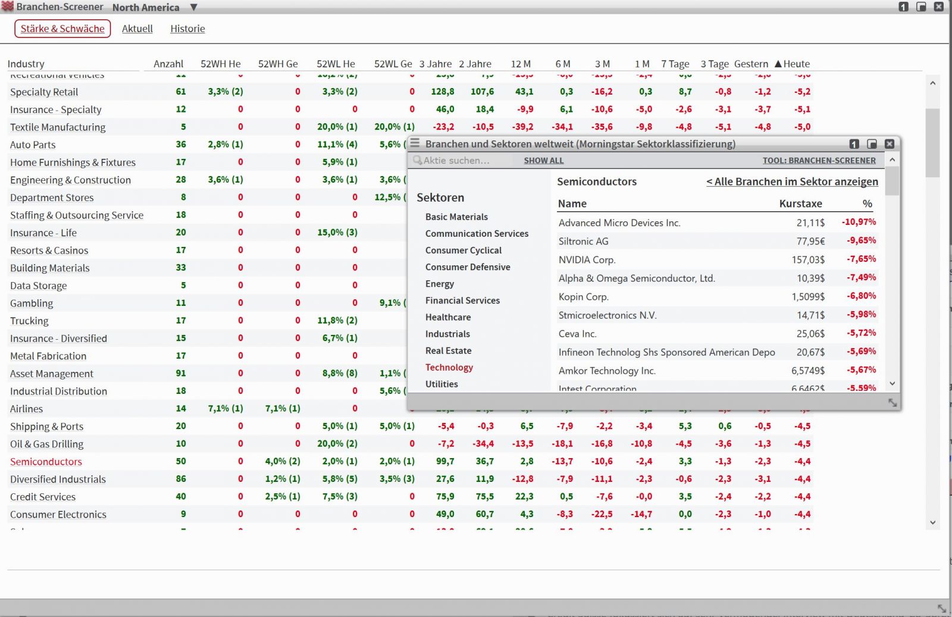Open the Airlines industry row
The width and height of the screenshot is (952, 617).
[26, 409]
